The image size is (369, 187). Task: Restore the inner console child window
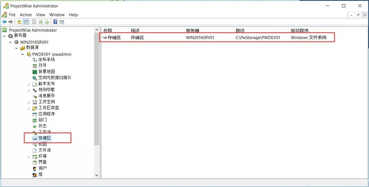click(x=358, y=15)
